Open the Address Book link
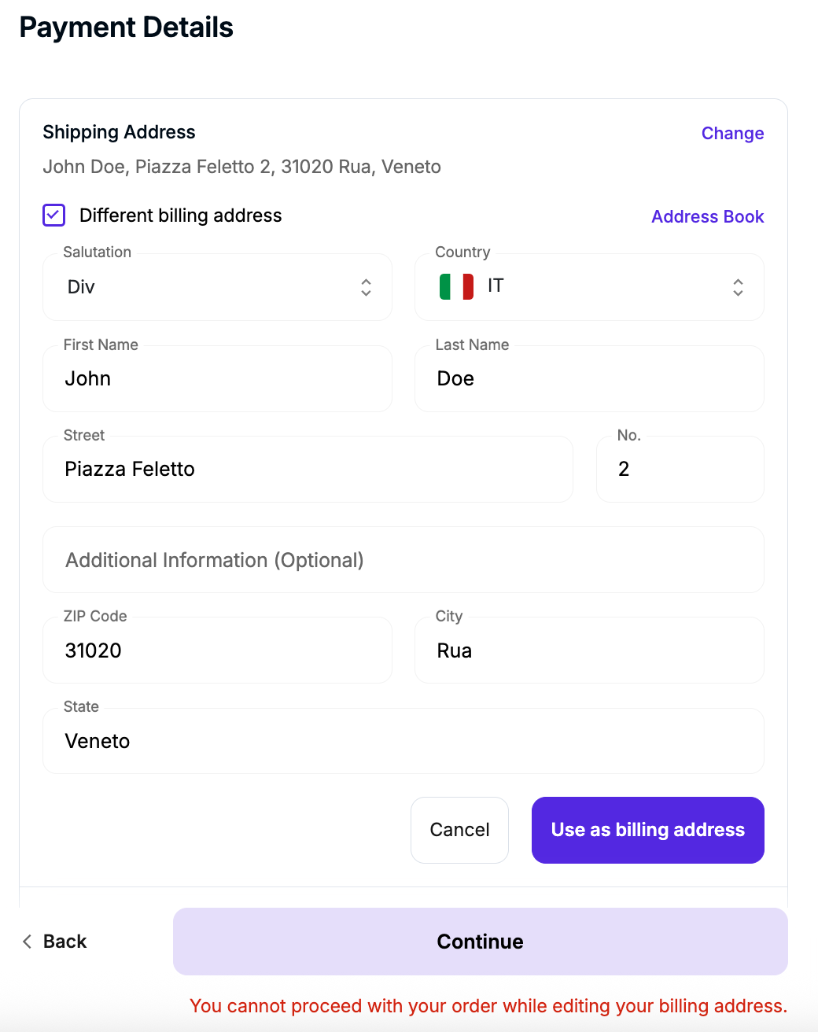The width and height of the screenshot is (818, 1032). coord(707,217)
